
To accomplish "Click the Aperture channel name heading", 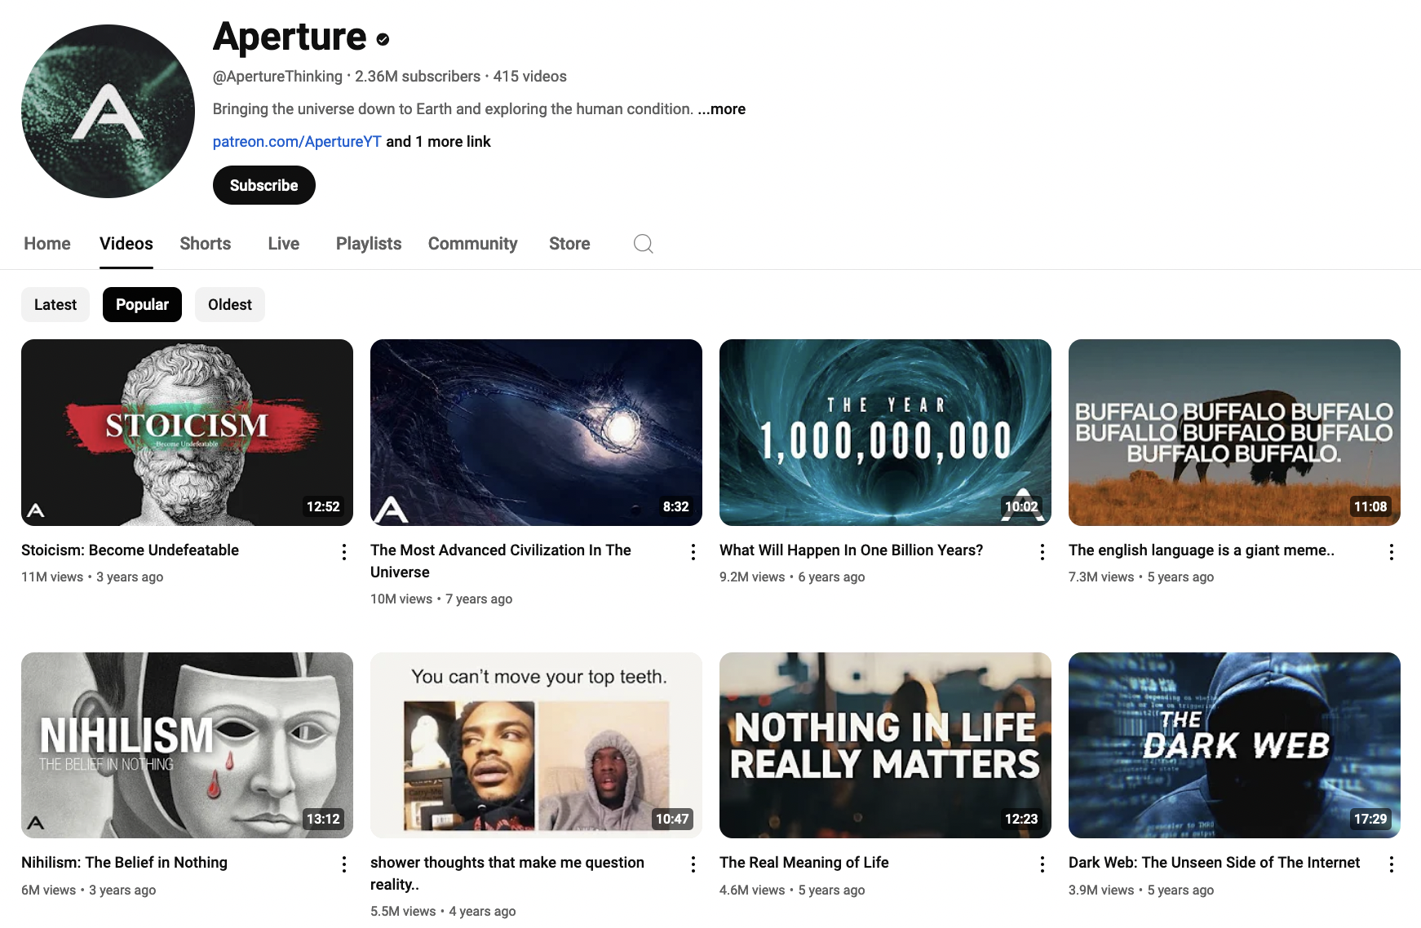I will 290,37.
